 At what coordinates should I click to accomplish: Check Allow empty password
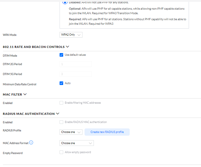61,153
